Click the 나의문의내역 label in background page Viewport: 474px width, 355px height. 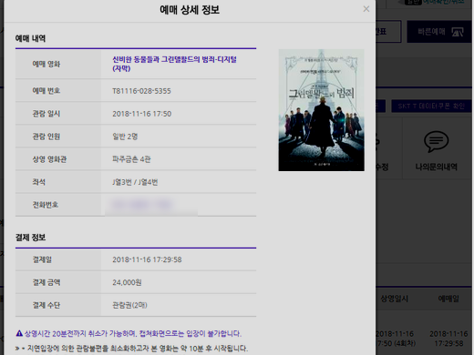pos(436,167)
